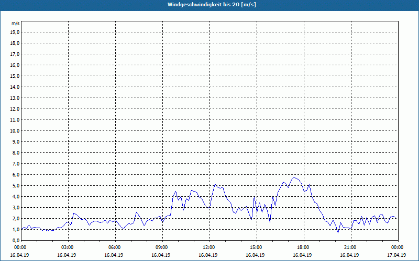This screenshot has height=261, width=419.
Task: Click the 16.04.19 date under 12:00
Action: (208, 255)
